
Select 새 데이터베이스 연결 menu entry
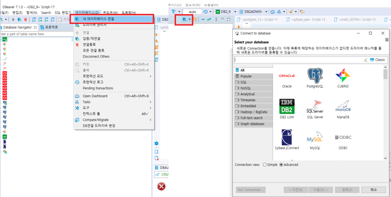pyautogui.click(x=114, y=19)
